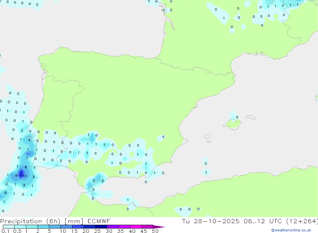Click the "06..12 UTC" time range text
This screenshot has height=233, width=318.
click(263, 221)
